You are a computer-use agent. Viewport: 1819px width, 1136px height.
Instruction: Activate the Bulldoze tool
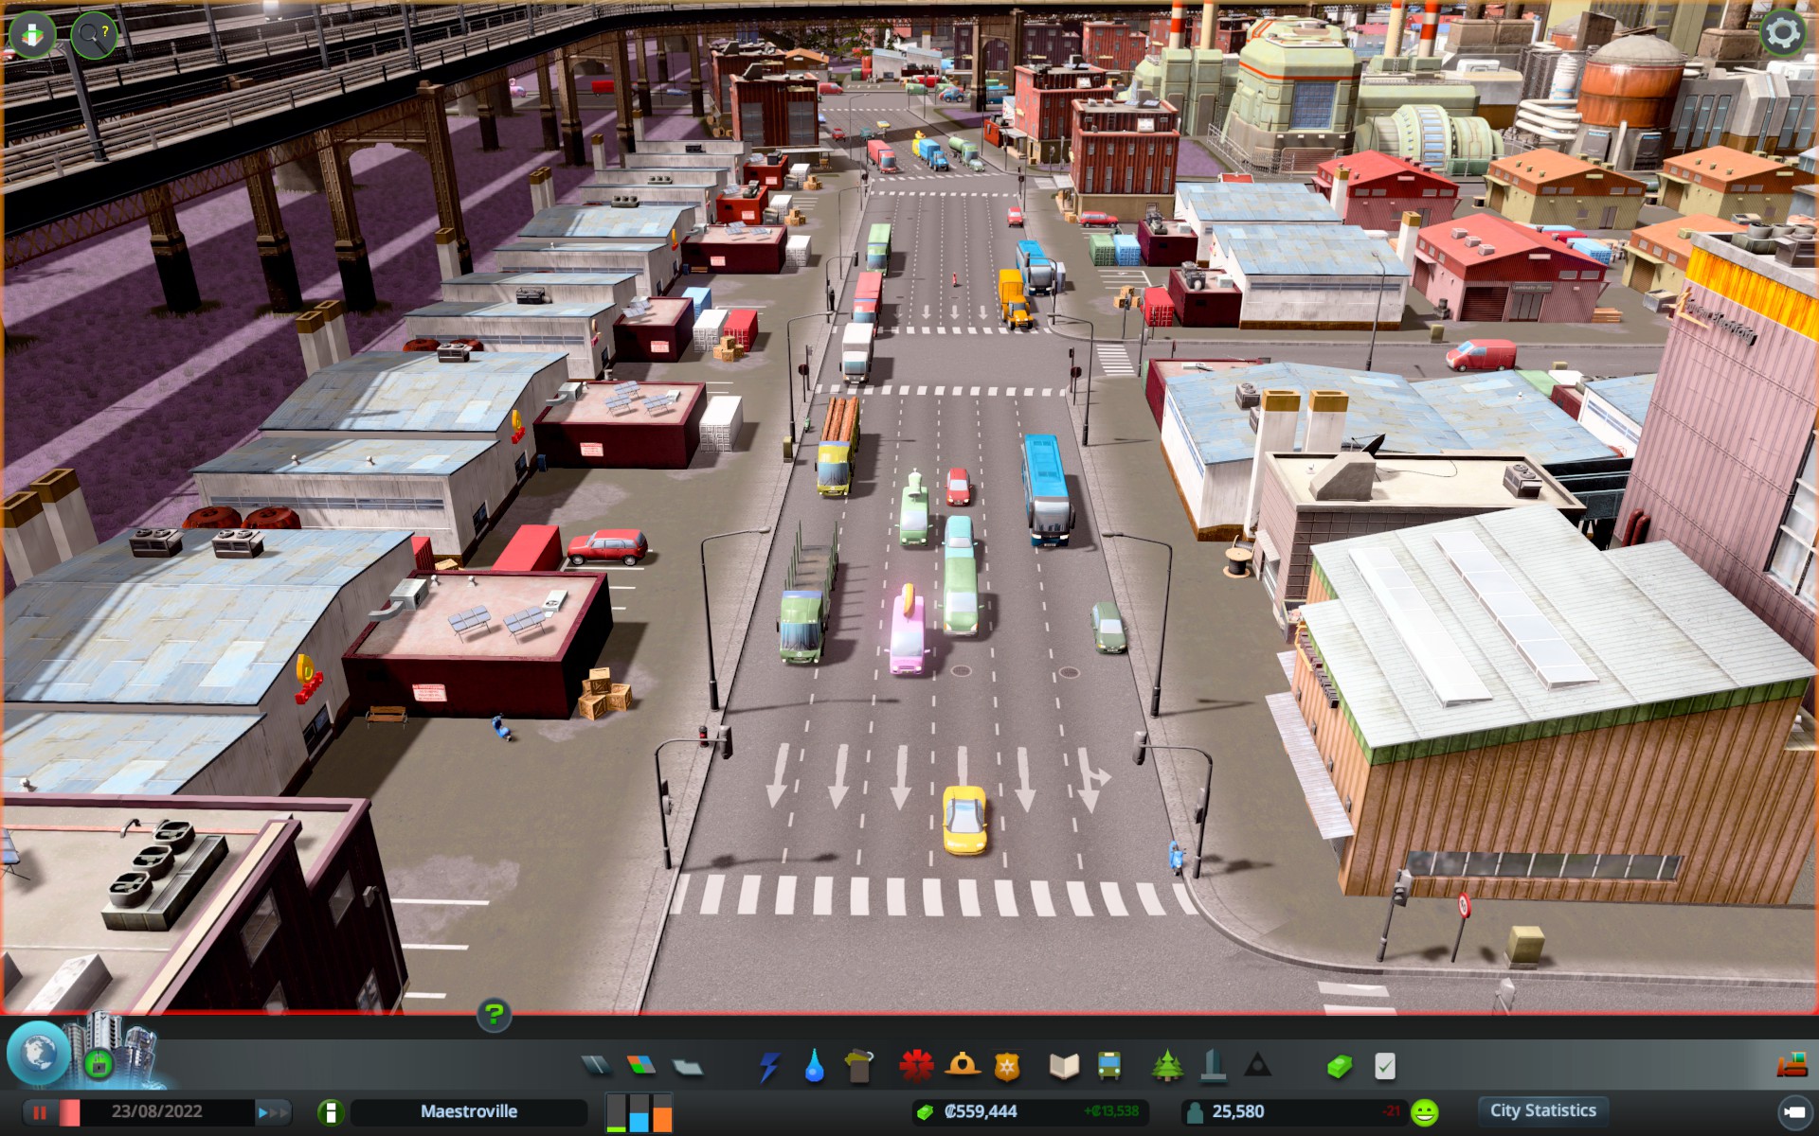click(1792, 1066)
